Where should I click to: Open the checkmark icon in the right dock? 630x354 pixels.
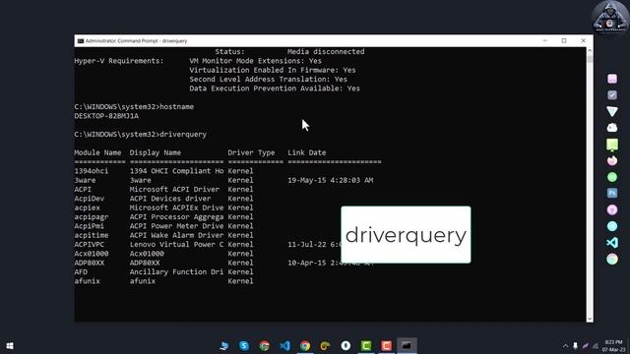tap(612, 95)
